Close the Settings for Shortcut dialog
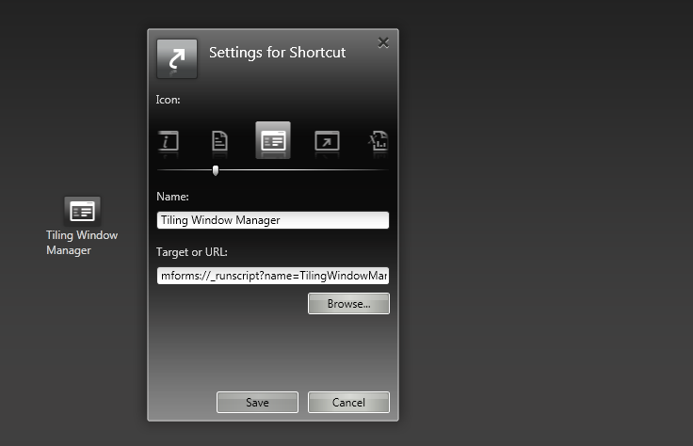The height and width of the screenshot is (446, 693). pyautogui.click(x=382, y=42)
